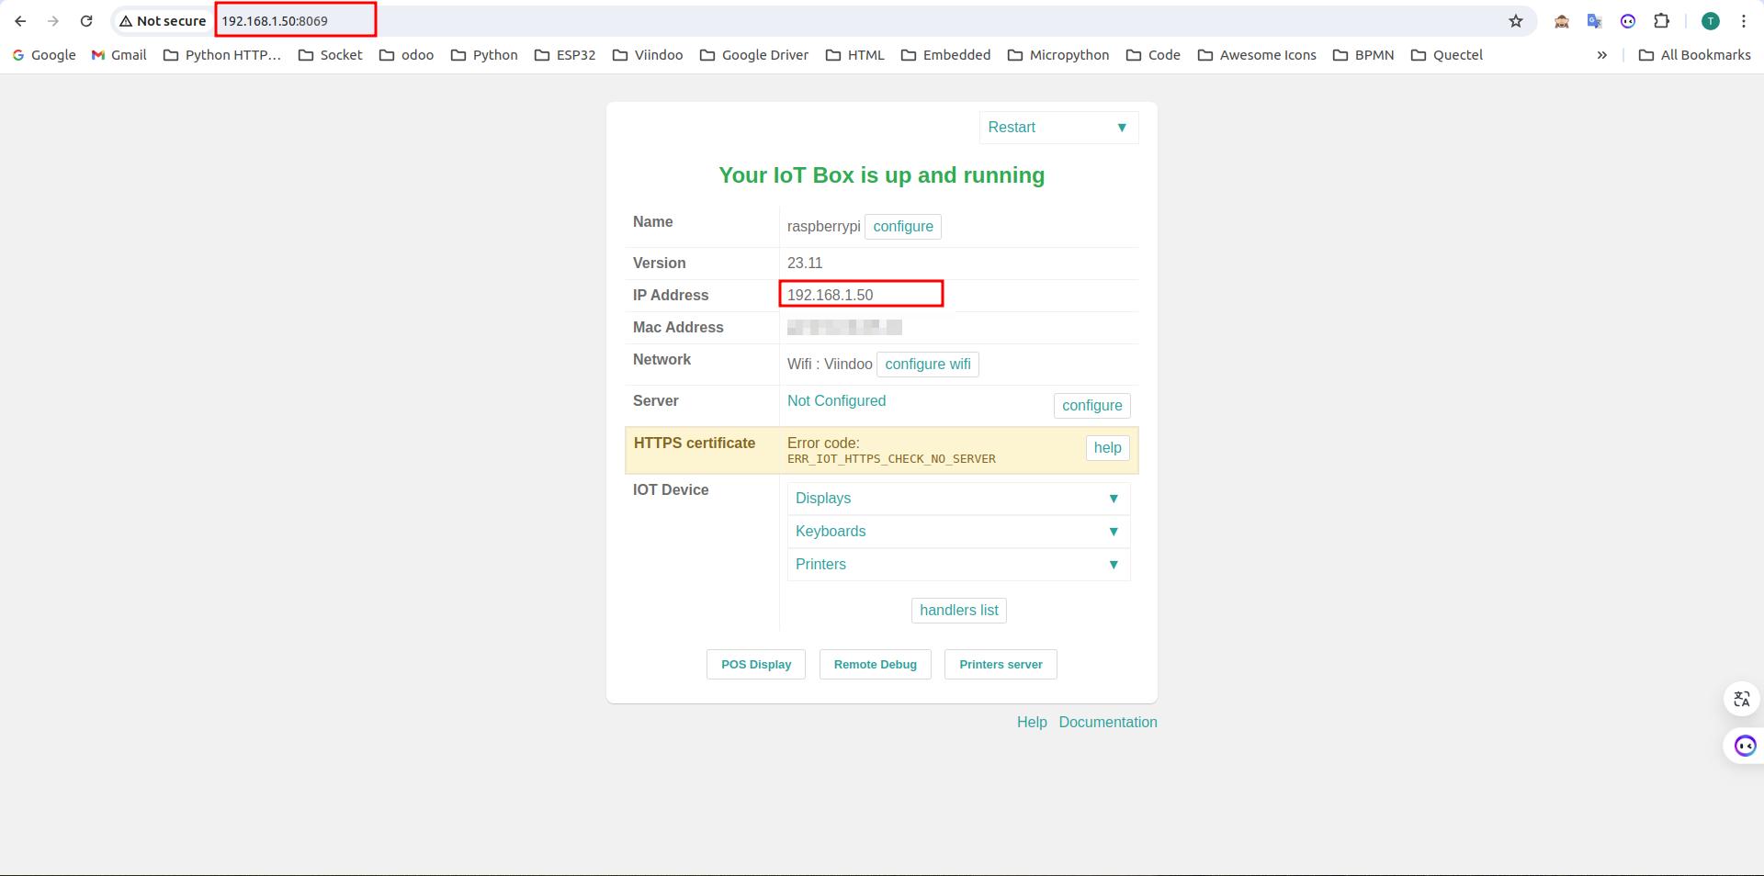The image size is (1764, 876).
Task: Open Chrome three-dot menu
Action: (1744, 21)
